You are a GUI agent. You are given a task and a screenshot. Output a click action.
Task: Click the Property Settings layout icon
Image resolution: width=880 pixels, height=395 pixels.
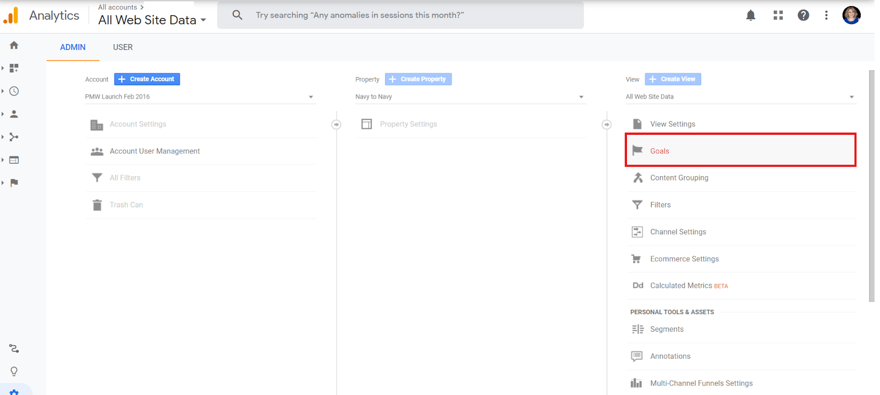click(x=367, y=124)
